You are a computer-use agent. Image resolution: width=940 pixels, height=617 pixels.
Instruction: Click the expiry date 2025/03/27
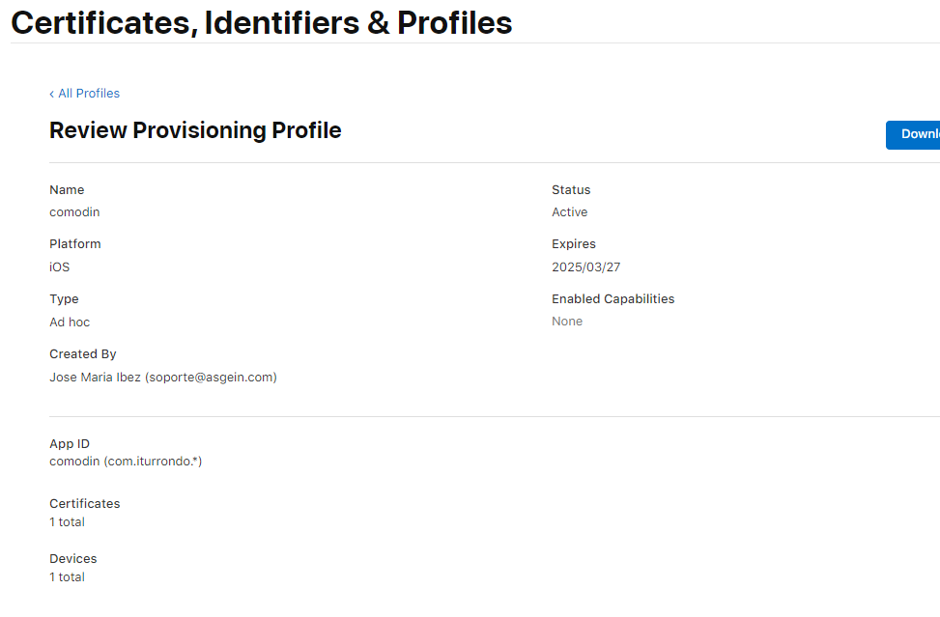(586, 267)
